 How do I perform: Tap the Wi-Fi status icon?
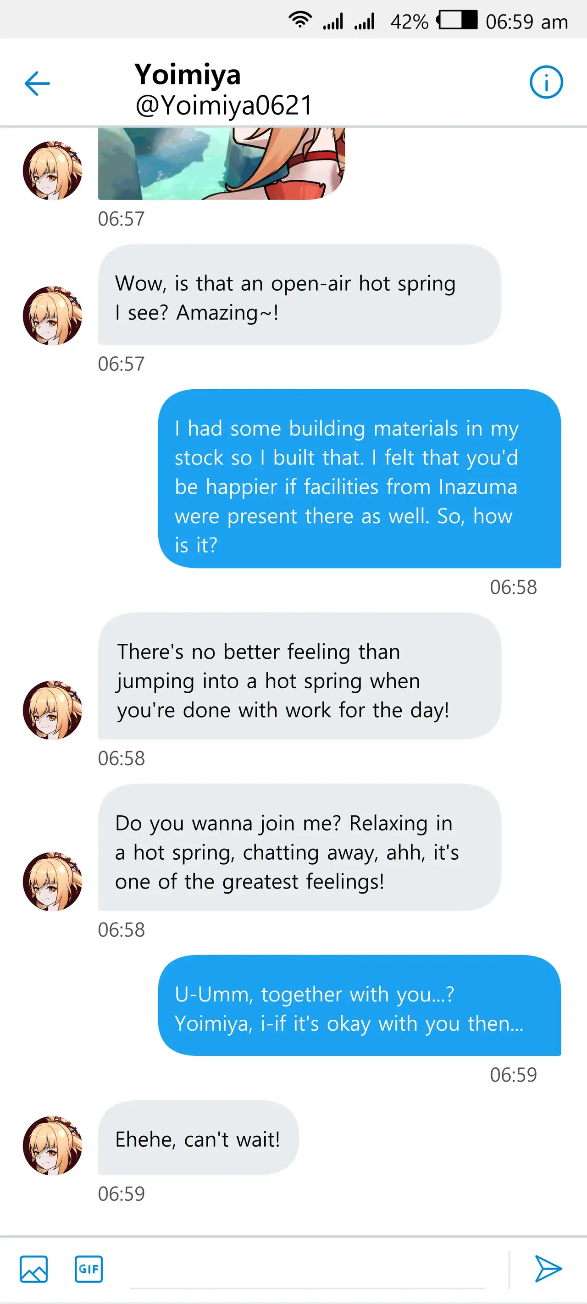click(x=300, y=20)
